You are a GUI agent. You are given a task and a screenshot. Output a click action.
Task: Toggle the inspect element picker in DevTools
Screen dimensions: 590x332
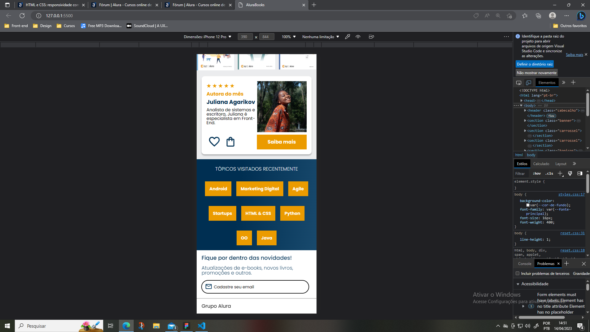[x=519, y=83]
